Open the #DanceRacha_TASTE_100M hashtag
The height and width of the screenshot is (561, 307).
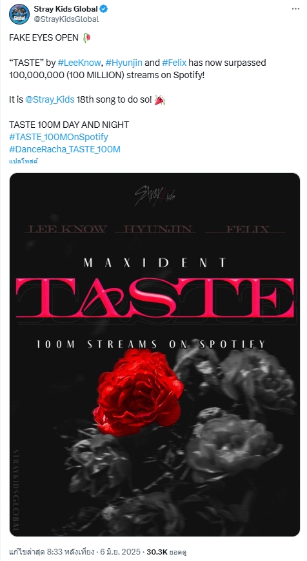click(64, 149)
